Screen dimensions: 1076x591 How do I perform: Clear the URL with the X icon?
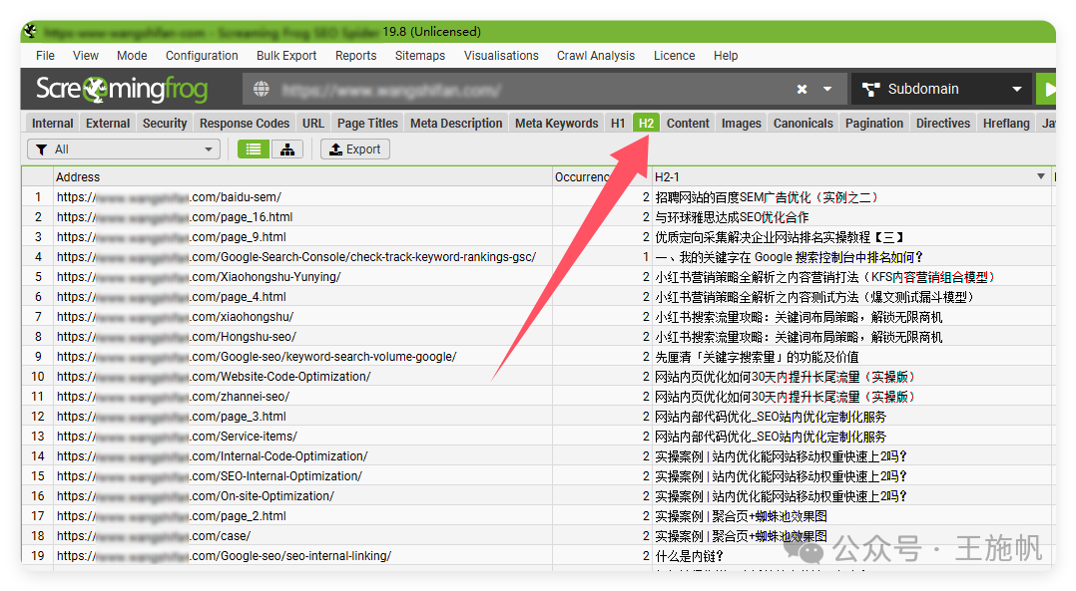802,89
